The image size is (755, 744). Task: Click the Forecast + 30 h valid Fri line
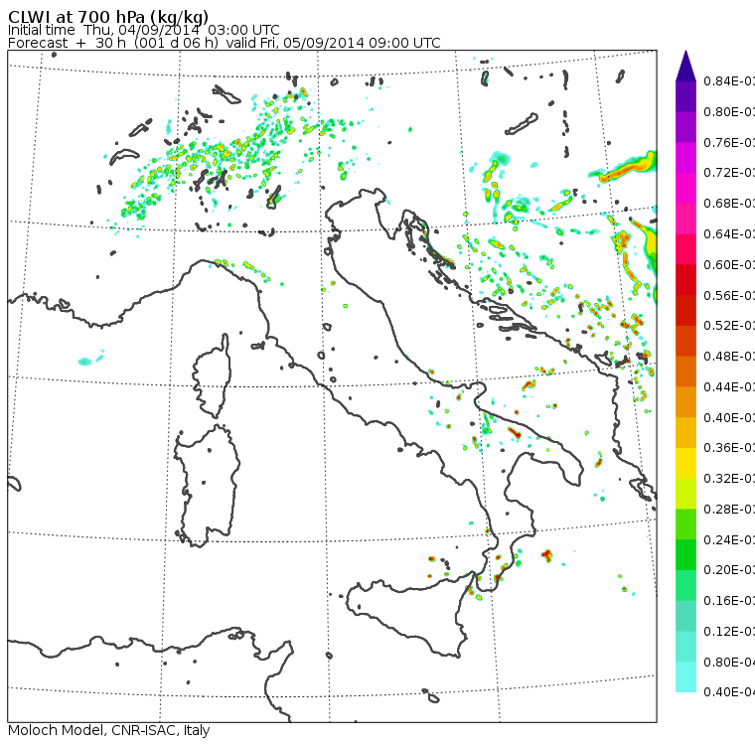224,43
